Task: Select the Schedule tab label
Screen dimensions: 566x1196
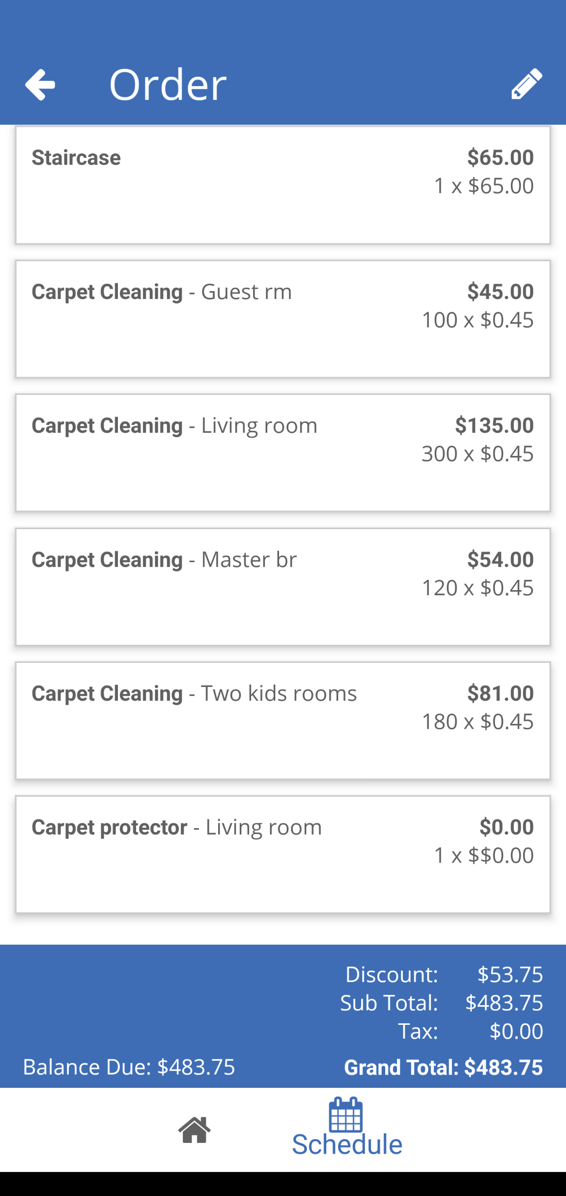Action: coord(347,1145)
